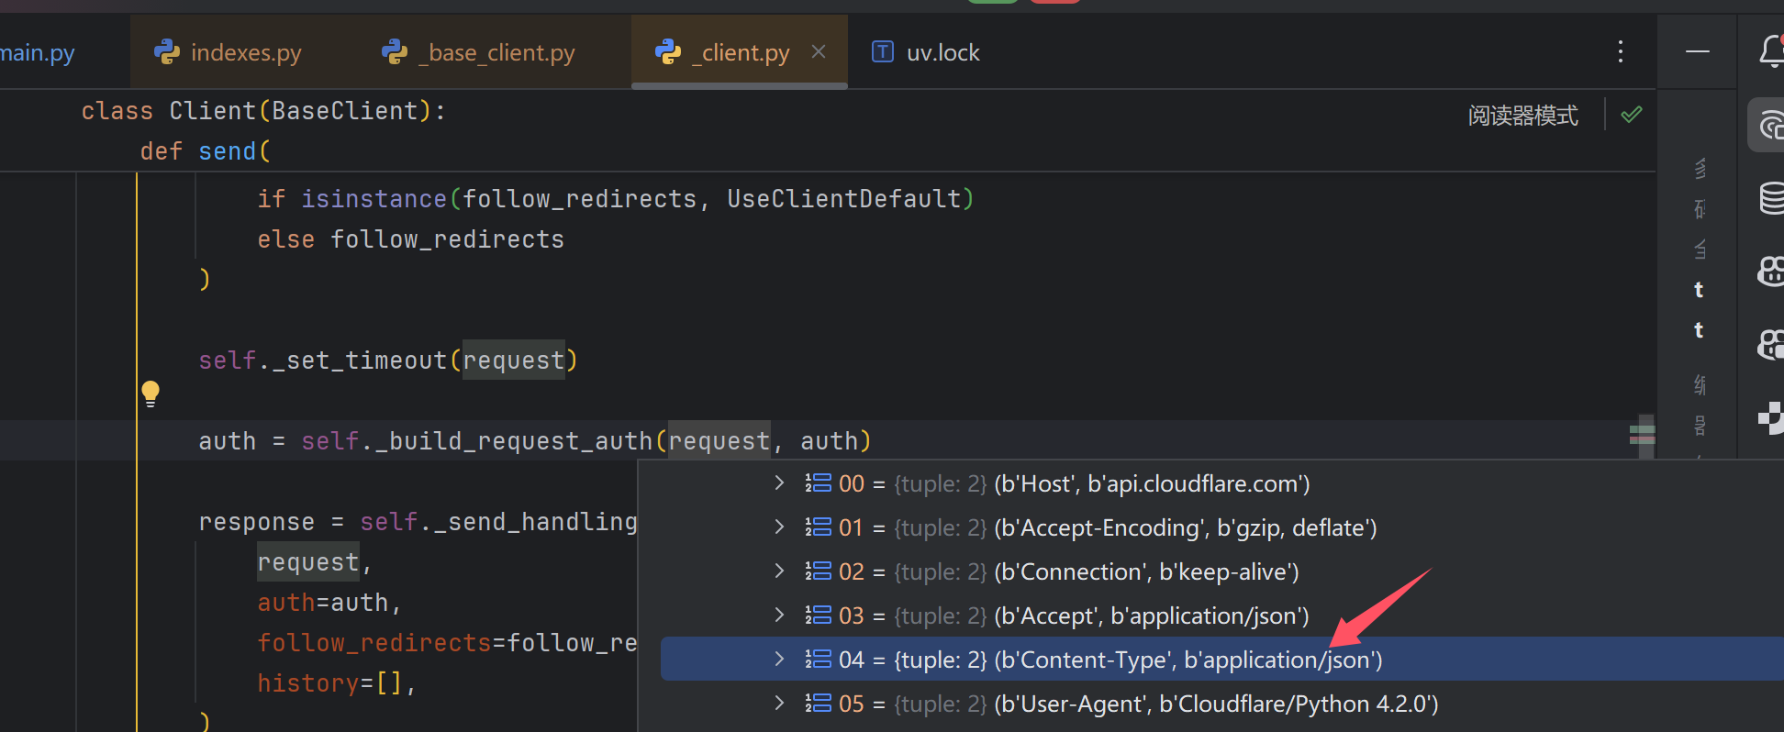Open the GitHub Copilot Chat window
Image resolution: width=1784 pixels, height=732 pixels.
pyautogui.click(x=1771, y=345)
